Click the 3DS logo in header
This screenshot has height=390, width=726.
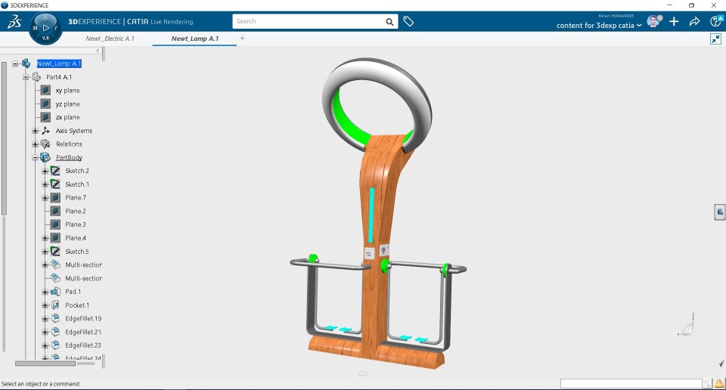click(x=14, y=21)
